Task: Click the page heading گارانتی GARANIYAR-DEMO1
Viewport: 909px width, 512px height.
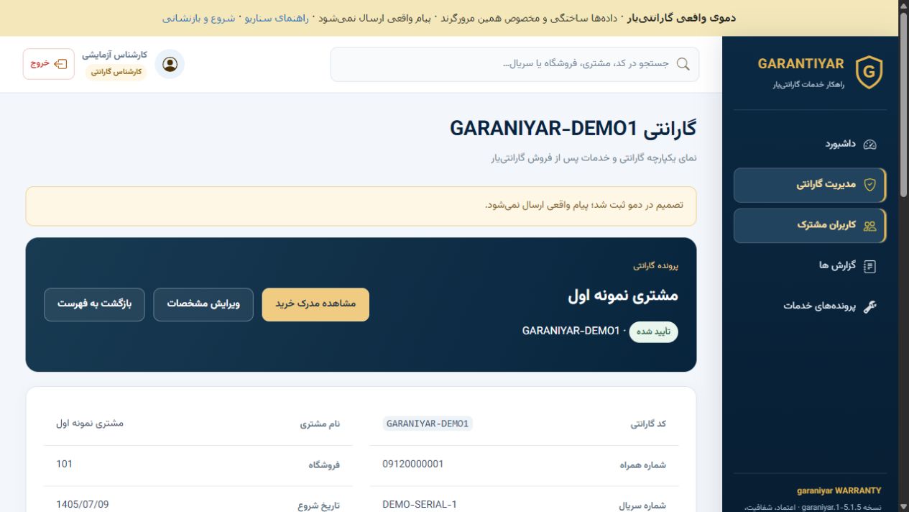Action: coord(573,129)
